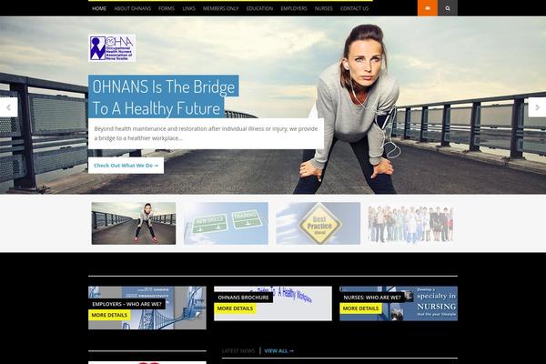Open the ABOUT OHNANS menu
This screenshot has height=364, width=546.
tap(133, 8)
